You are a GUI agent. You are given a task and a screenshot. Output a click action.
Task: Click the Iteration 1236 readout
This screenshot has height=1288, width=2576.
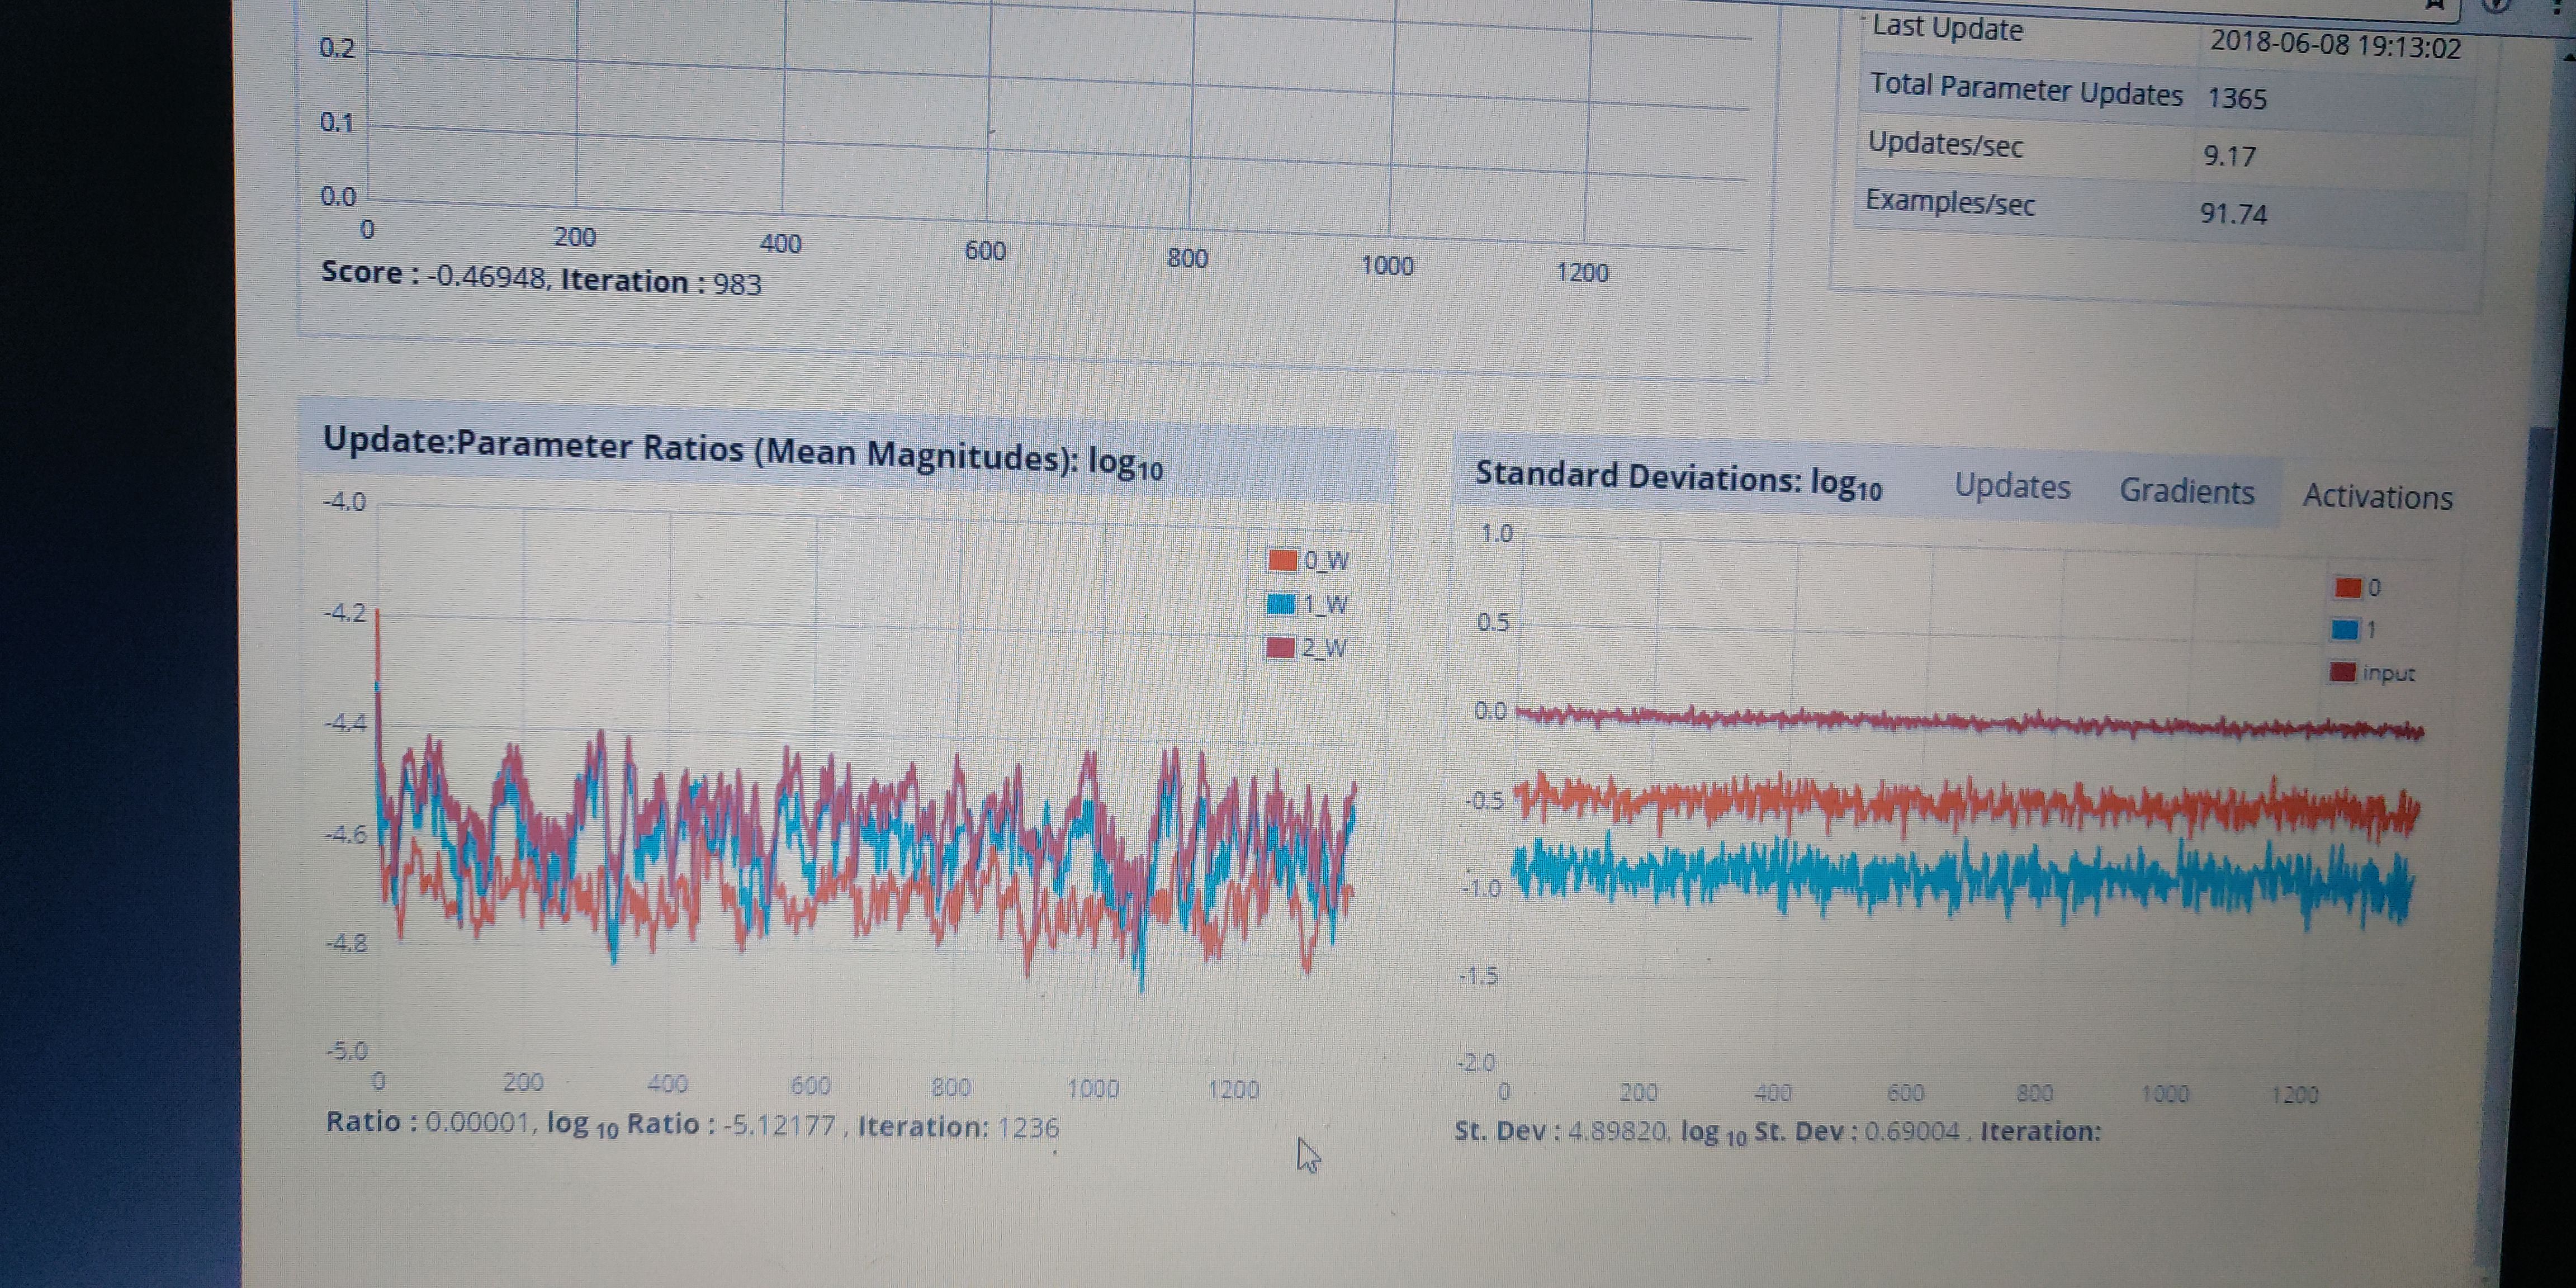coord(958,1128)
